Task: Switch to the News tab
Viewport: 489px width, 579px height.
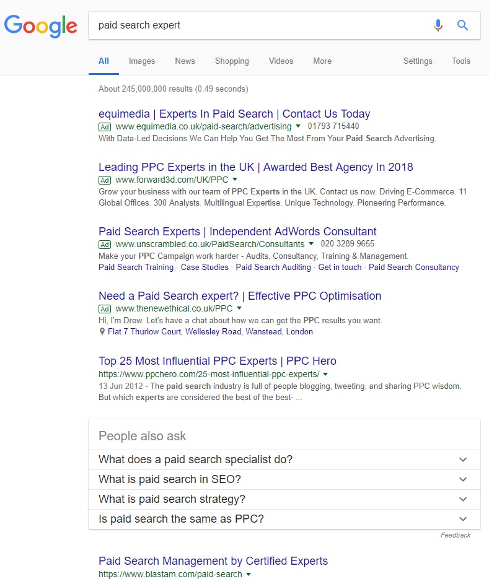Action: tap(185, 61)
